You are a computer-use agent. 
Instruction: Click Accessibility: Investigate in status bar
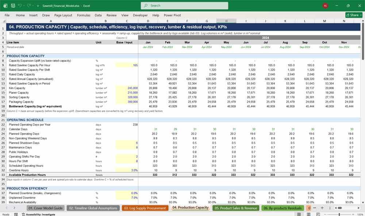pos(38,215)
